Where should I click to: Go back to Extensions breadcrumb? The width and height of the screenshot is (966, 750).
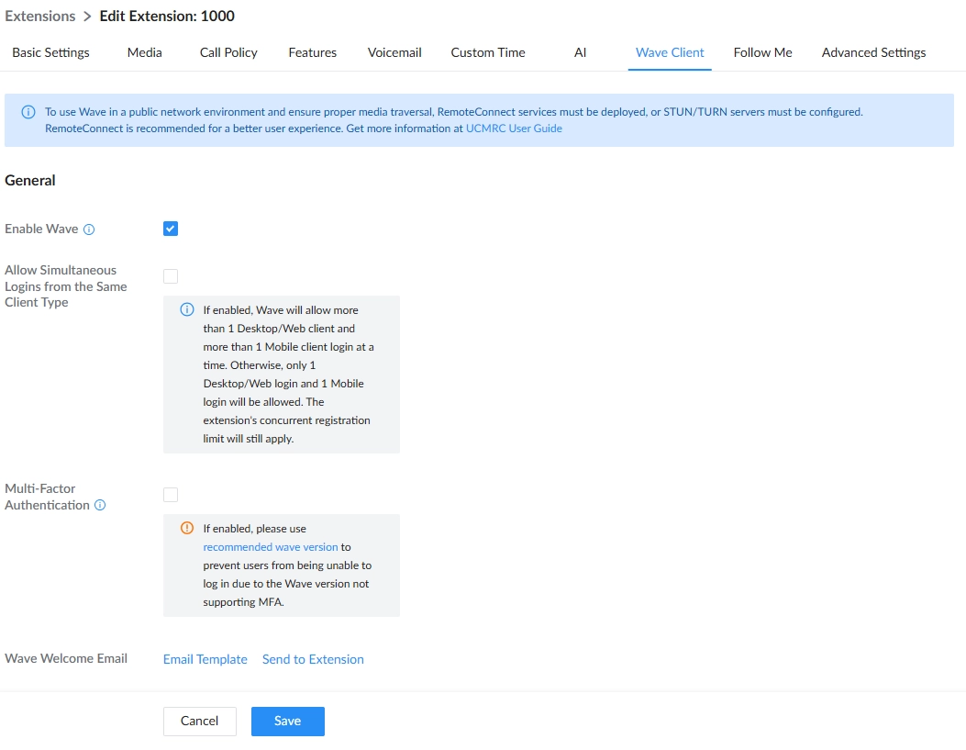[x=40, y=16]
